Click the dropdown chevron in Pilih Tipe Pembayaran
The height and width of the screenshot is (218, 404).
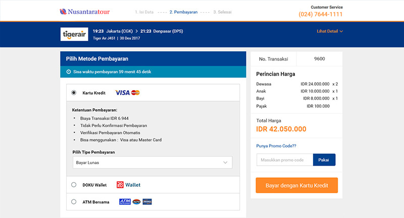click(225, 163)
